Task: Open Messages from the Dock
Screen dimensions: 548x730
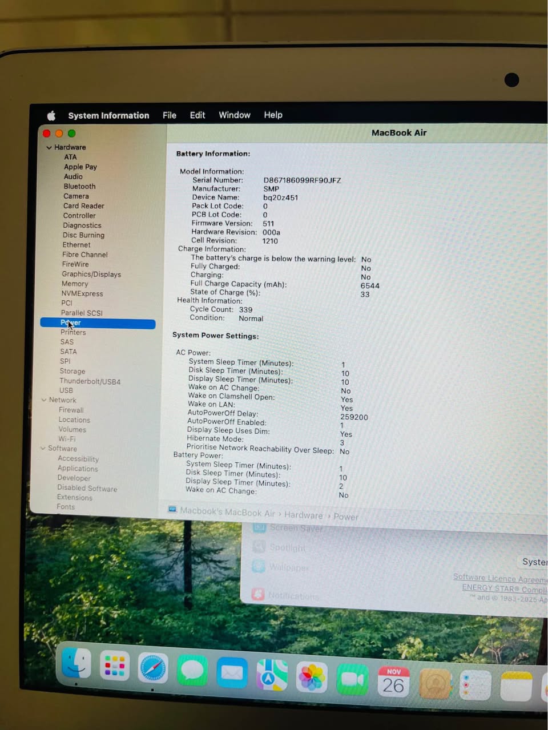Action: 192,670
